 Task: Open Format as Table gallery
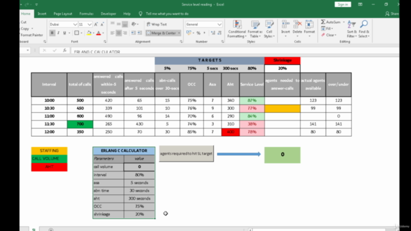coord(255,29)
